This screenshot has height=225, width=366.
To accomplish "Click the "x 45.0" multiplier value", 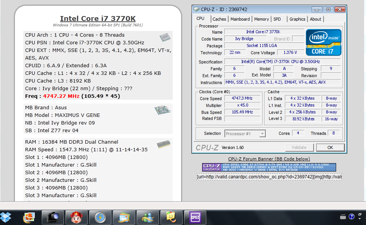I will tap(242, 105).
